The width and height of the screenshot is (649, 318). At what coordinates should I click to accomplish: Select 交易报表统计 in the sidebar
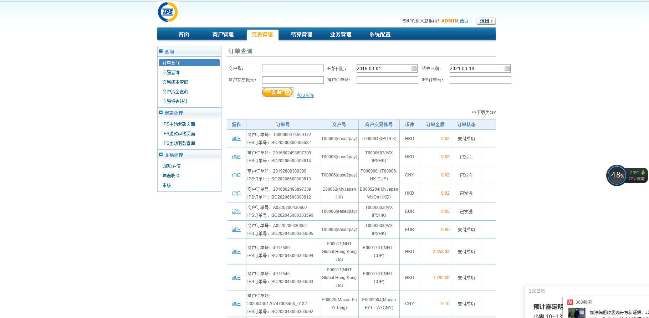tap(175, 101)
